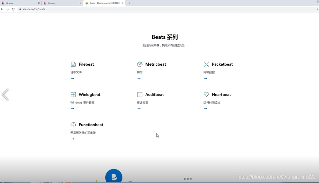The height and width of the screenshot is (183, 319).
Task: Close the first Kibana tab
Action: pyautogui.click(x=39, y=3)
